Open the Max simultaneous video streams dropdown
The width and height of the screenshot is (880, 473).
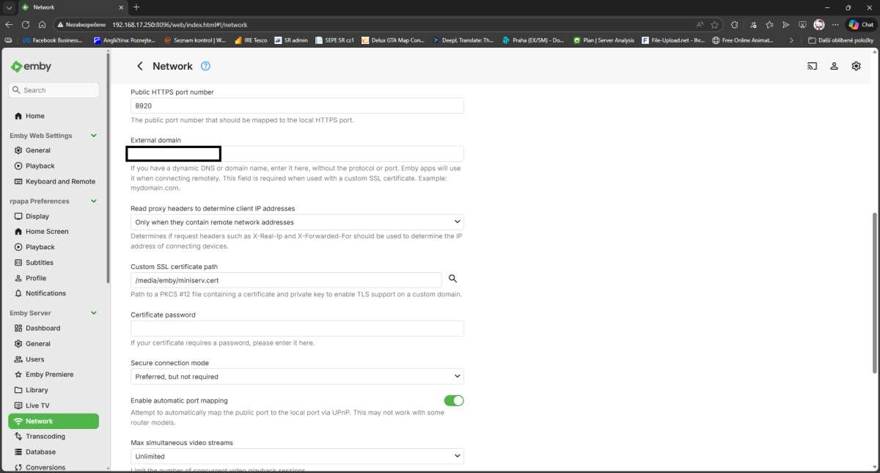click(x=297, y=455)
